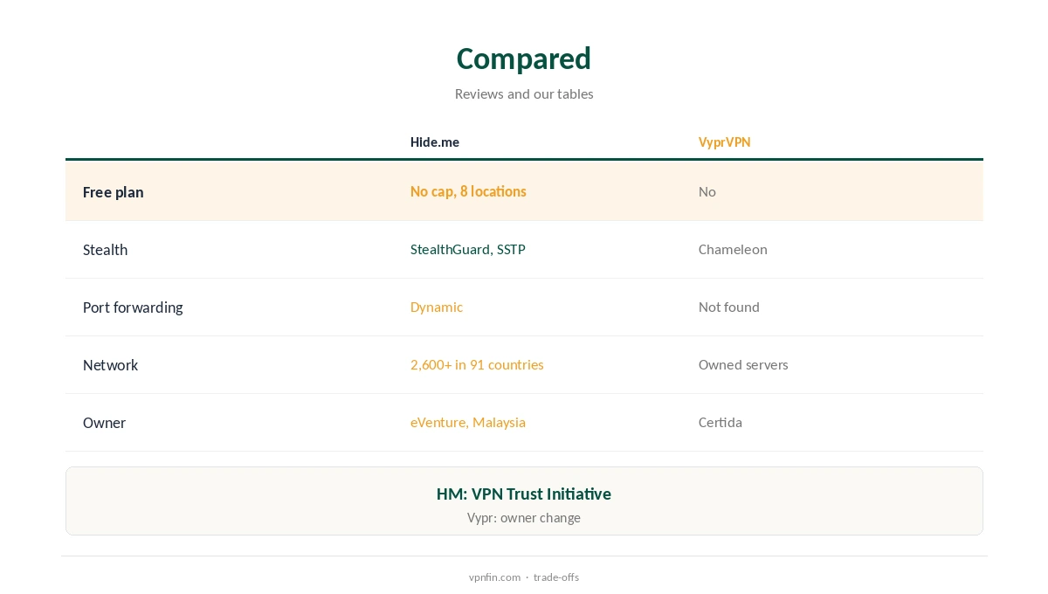Click the 'Owned servers' cell
1048x594 pixels.
coord(743,364)
